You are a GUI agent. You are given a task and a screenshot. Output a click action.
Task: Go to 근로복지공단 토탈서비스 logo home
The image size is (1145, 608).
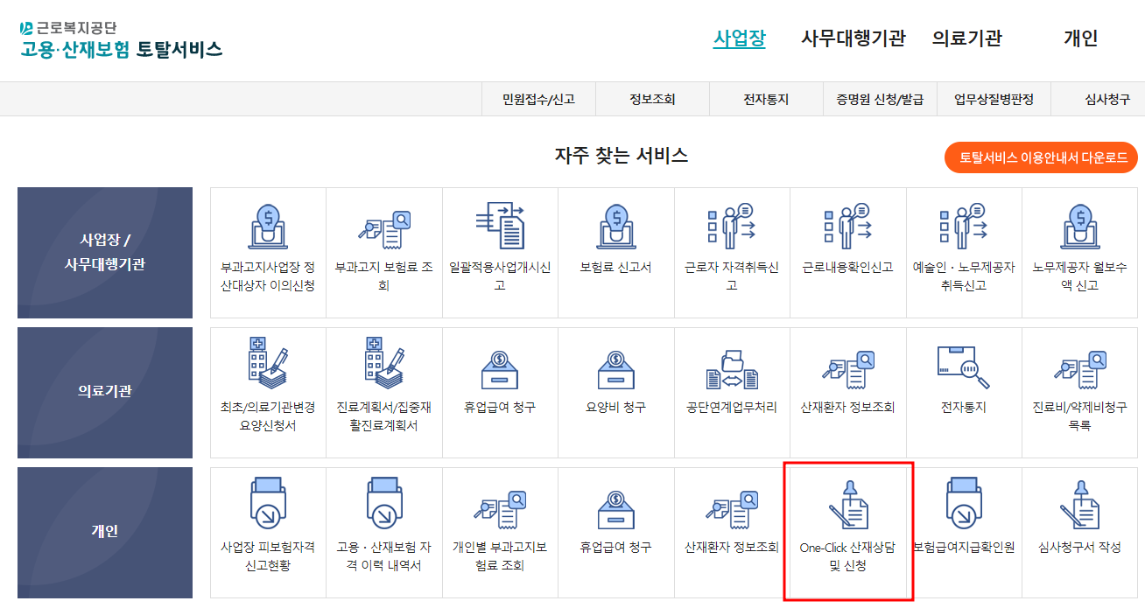(x=121, y=38)
